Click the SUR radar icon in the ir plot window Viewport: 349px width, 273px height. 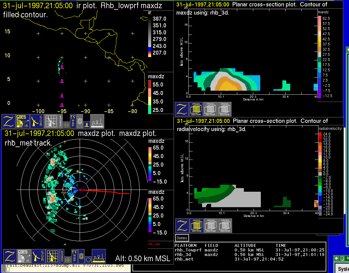38,121
